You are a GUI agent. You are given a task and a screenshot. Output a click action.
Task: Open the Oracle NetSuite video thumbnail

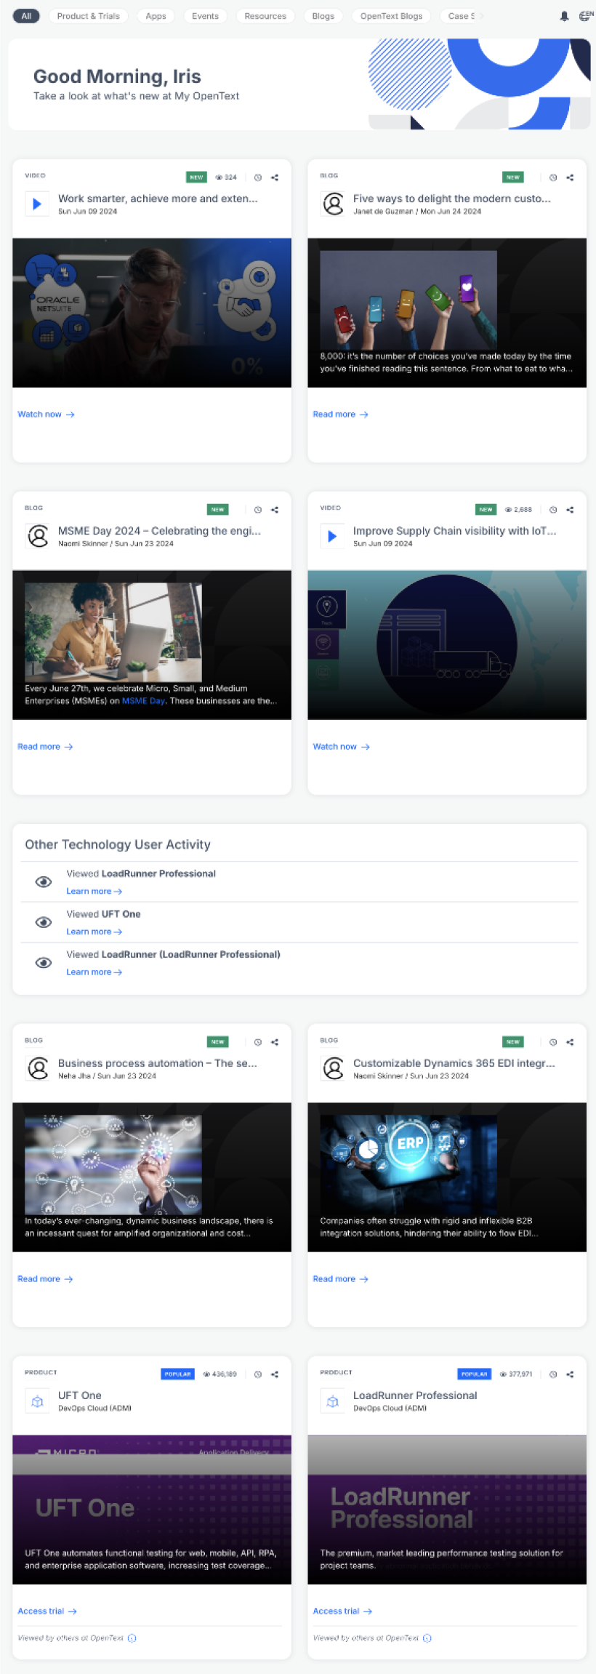point(152,313)
